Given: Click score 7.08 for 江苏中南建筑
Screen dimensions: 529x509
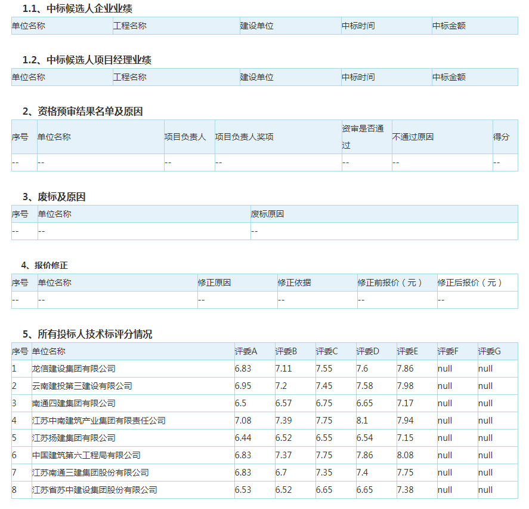Looking at the screenshot, I should point(243,421).
